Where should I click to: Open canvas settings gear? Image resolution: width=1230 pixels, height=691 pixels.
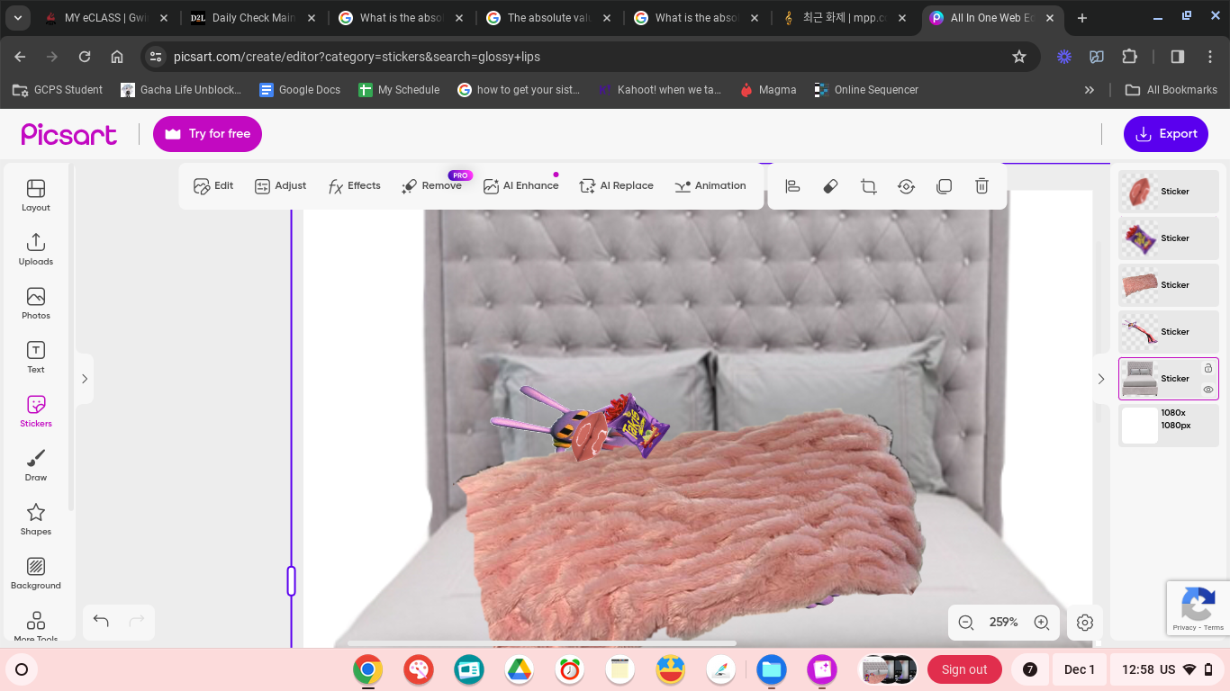click(x=1085, y=622)
